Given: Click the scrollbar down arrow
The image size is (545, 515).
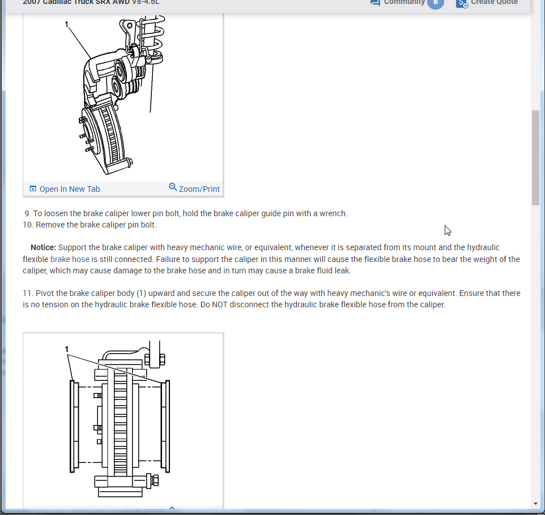Looking at the screenshot, I should [x=535, y=504].
